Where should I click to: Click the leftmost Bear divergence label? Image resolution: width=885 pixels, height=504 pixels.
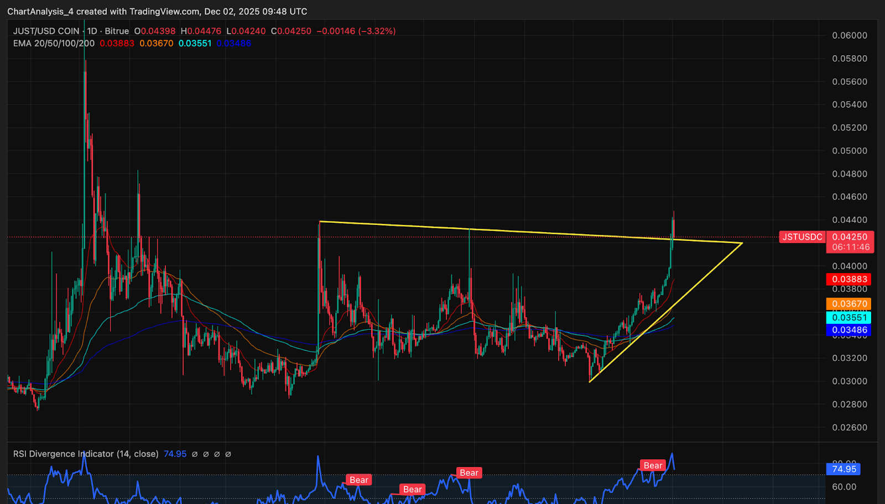point(358,480)
